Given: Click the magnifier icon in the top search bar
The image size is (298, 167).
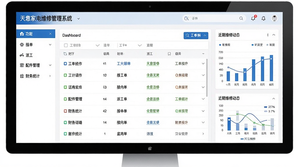Looking at the screenshot, I should [x=241, y=18].
